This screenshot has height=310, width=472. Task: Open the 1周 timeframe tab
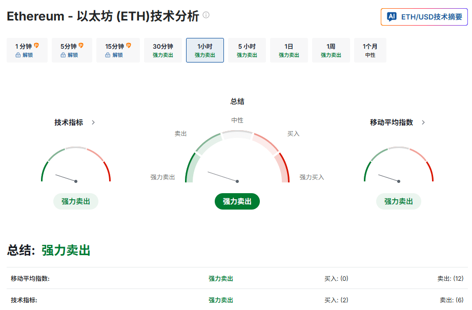coord(331,50)
